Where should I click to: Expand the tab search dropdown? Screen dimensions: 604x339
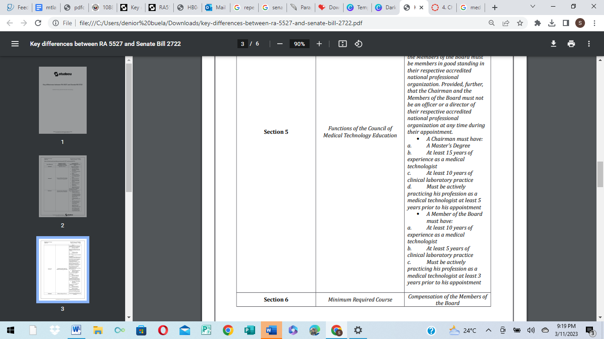coord(532,7)
